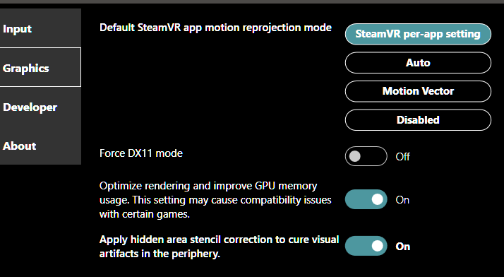Click the bold On label beside stencil correction
This screenshot has width=504, height=277.
[x=403, y=247]
